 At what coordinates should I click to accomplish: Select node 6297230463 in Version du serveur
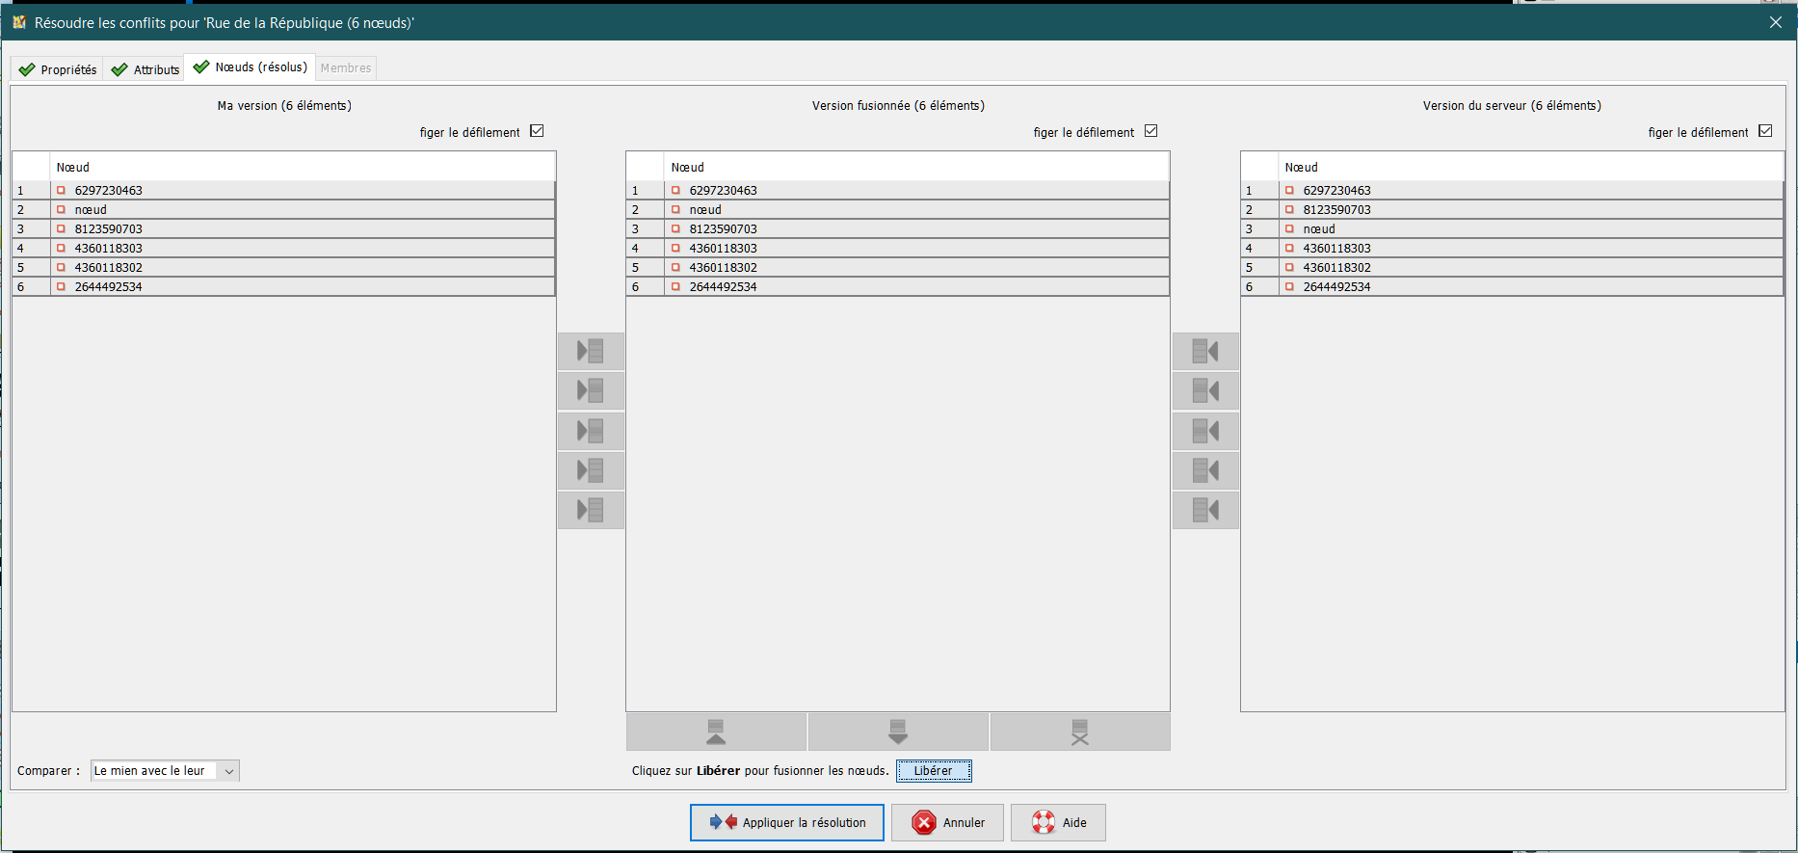pyautogui.click(x=1512, y=191)
